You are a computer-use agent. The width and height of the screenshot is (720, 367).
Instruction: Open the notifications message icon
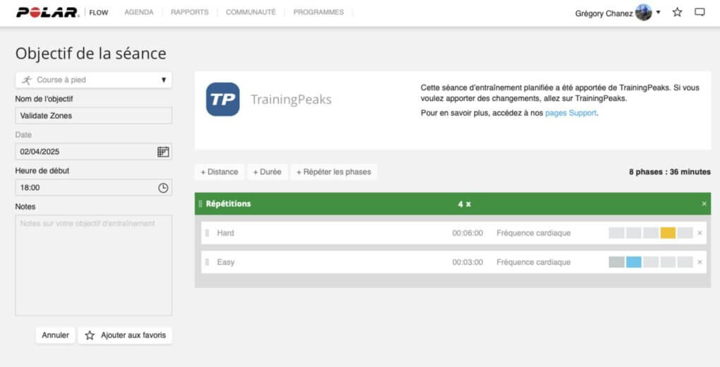pos(700,13)
